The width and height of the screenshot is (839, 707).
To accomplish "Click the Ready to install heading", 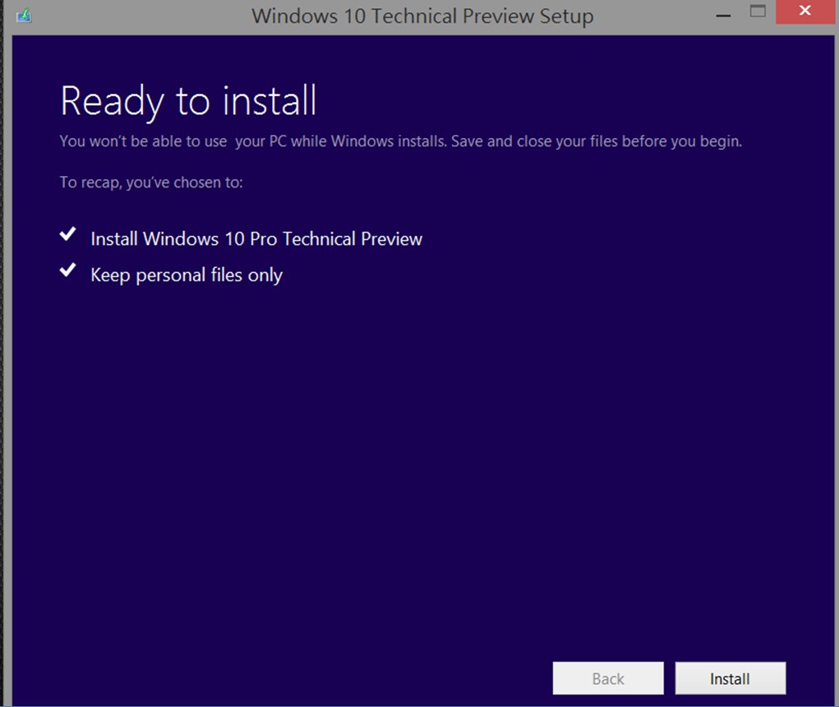I will tap(188, 100).
